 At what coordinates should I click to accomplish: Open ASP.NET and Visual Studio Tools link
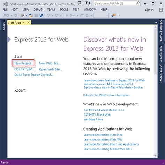tap(104, 110)
